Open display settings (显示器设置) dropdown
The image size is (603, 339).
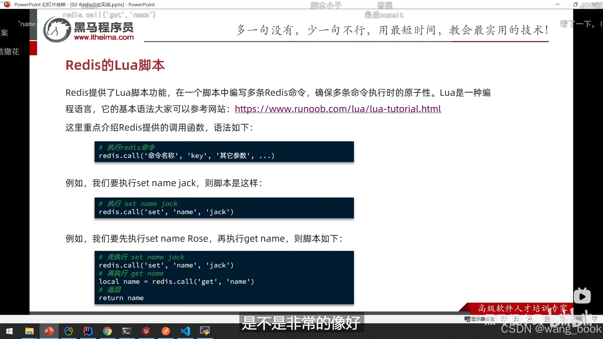coord(480,319)
